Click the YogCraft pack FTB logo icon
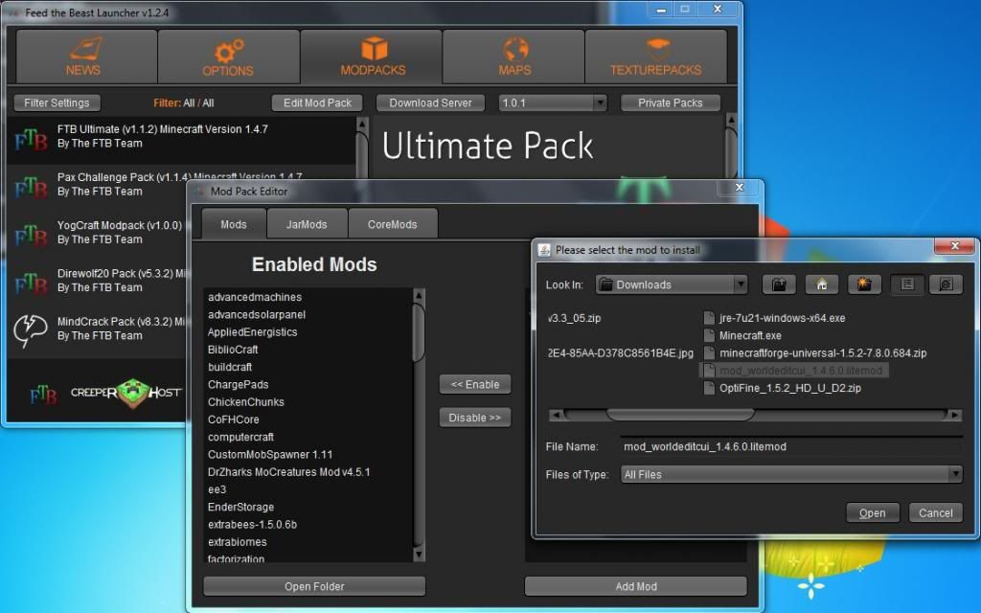This screenshot has height=613, width=981. 32,236
